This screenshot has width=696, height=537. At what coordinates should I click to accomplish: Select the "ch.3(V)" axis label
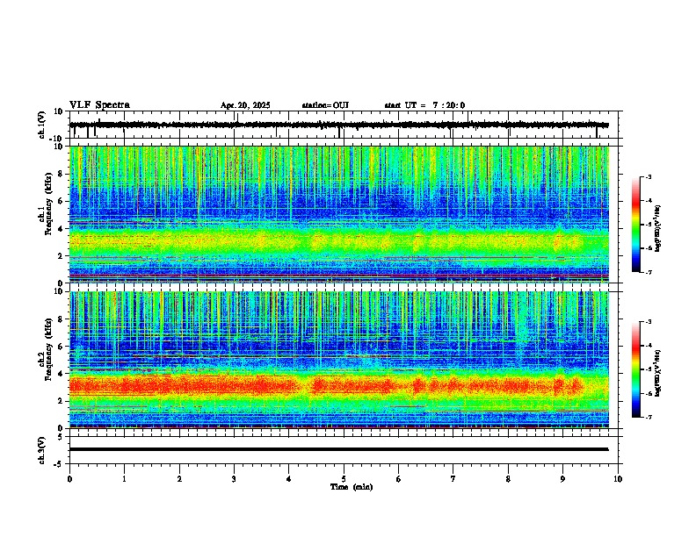(x=42, y=450)
